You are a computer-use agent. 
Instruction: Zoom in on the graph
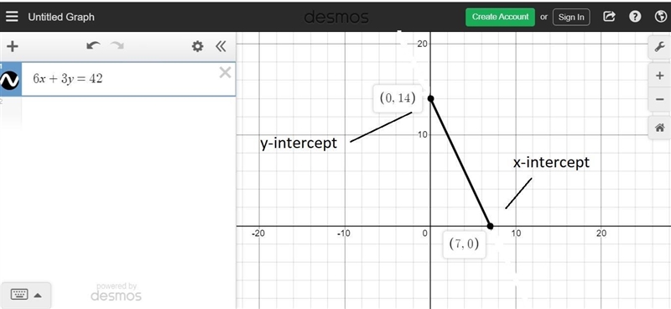pyautogui.click(x=659, y=76)
